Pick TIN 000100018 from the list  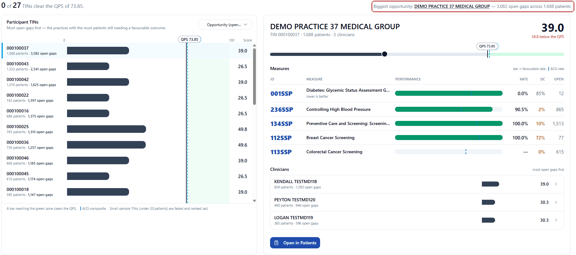[x=127, y=192]
